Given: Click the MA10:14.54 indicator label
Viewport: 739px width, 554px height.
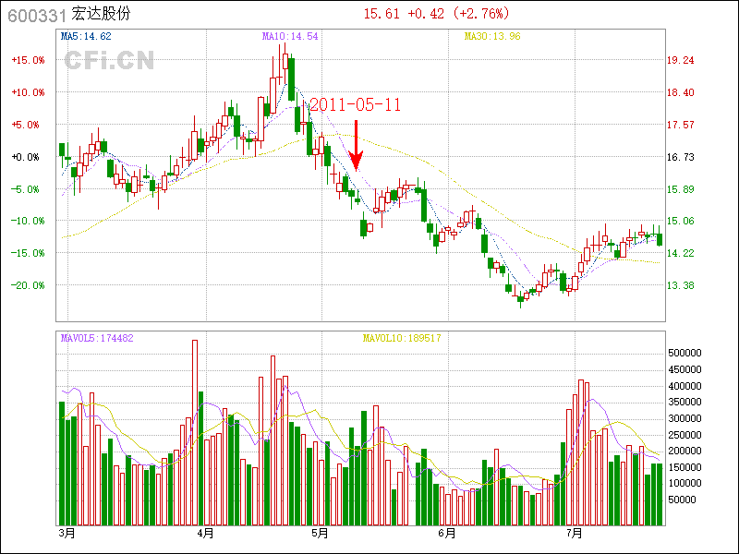Looking at the screenshot, I should pos(290,36).
